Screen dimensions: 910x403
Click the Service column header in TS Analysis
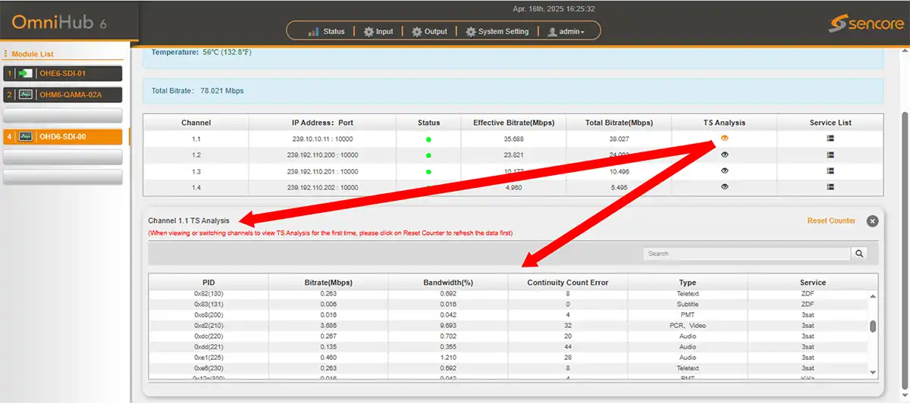[813, 283]
